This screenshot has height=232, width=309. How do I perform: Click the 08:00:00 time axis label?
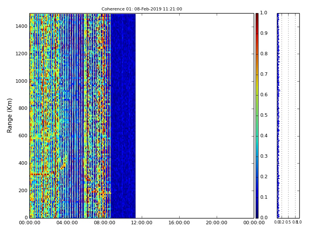[104, 223]
